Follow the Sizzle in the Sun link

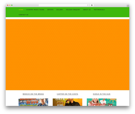coord(102,94)
